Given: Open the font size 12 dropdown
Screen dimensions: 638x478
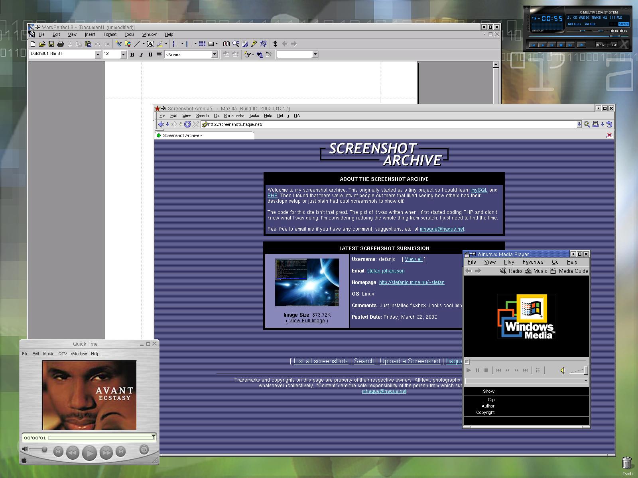Looking at the screenshot, I should [123, 55].
